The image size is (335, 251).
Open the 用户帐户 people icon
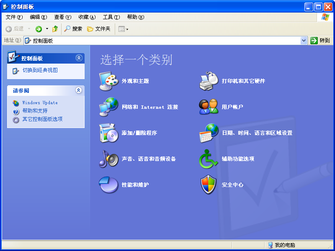209,107
